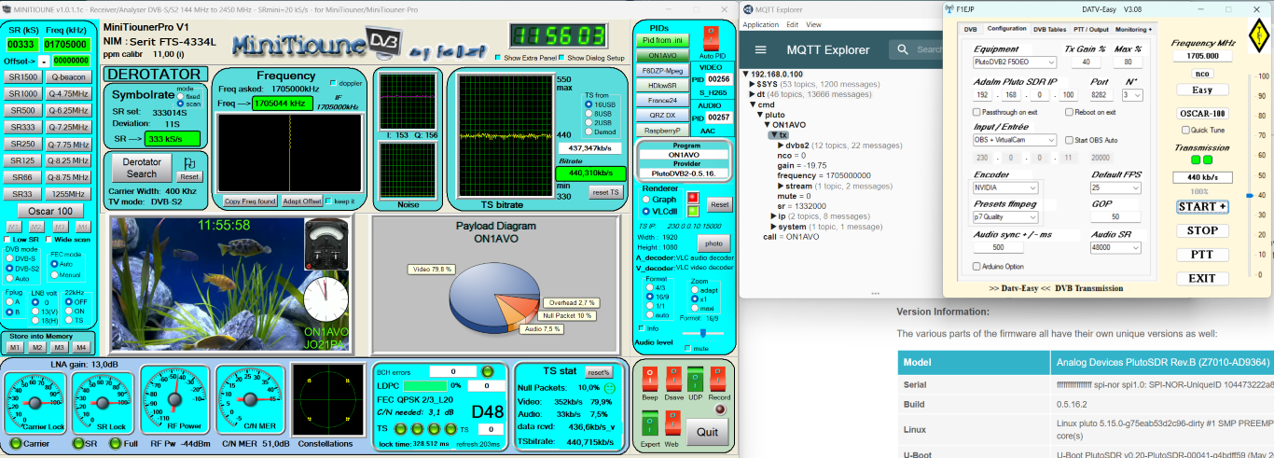The image size is (1274, 458).
Task: Click the RF Power gauge
Action: 175,399
